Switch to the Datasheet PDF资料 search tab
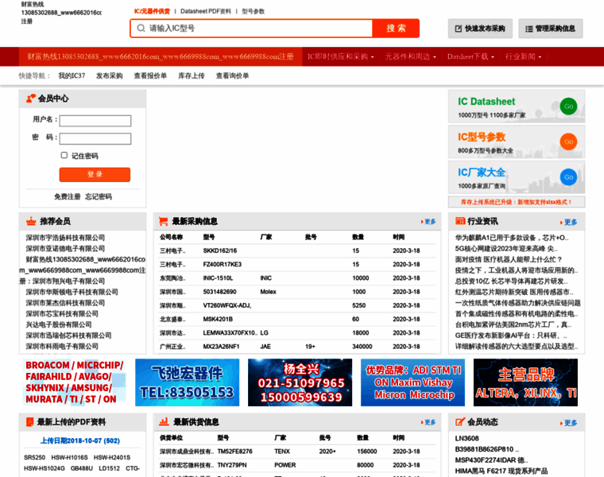The height and width of the screenshot is (477, 604). pyautogui.click(x=206, y=11)
